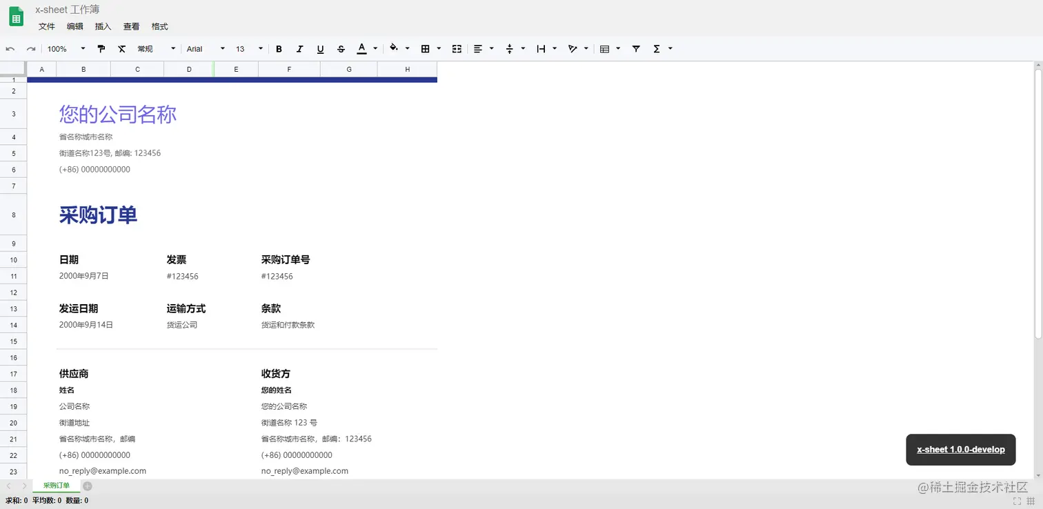The height and width of the screenshot is (509, 1043).
Task: Toggle underline formatting
Action: tap(320, 48)
